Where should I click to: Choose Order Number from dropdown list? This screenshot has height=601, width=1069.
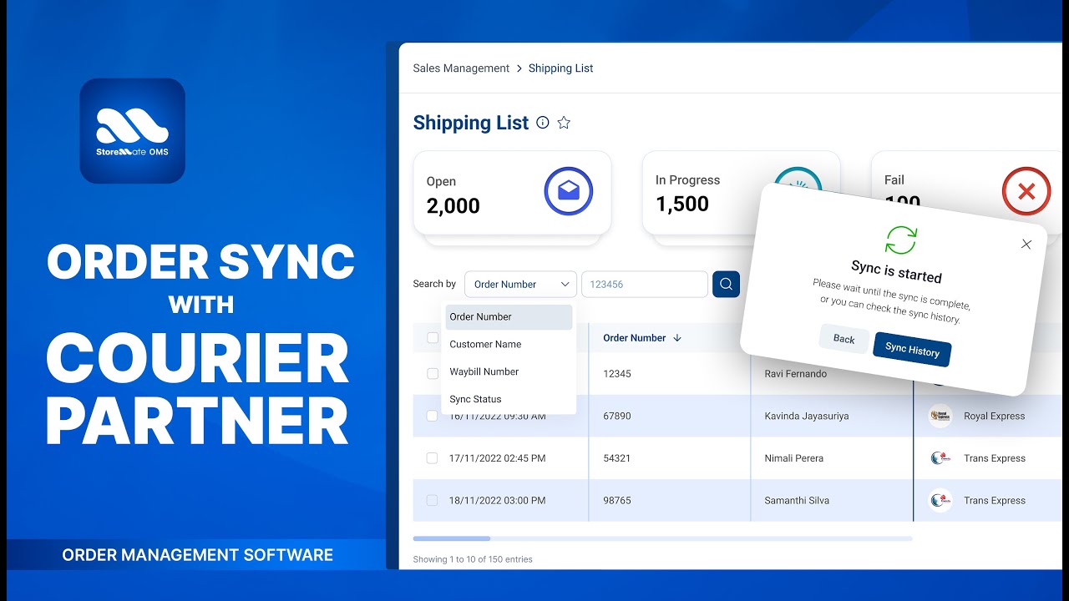(509, 317)
